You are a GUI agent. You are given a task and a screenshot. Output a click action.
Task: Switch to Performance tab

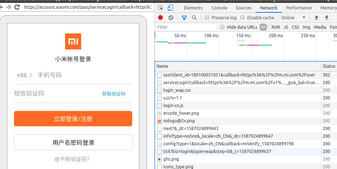click(x=299, y=8)
